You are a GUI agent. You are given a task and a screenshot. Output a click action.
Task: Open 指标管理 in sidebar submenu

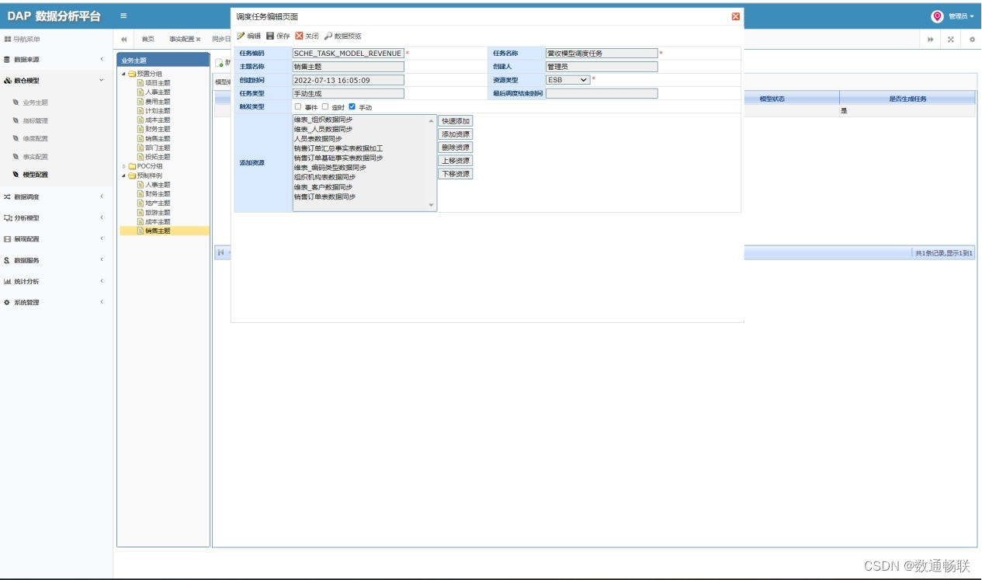pos(35,120)
